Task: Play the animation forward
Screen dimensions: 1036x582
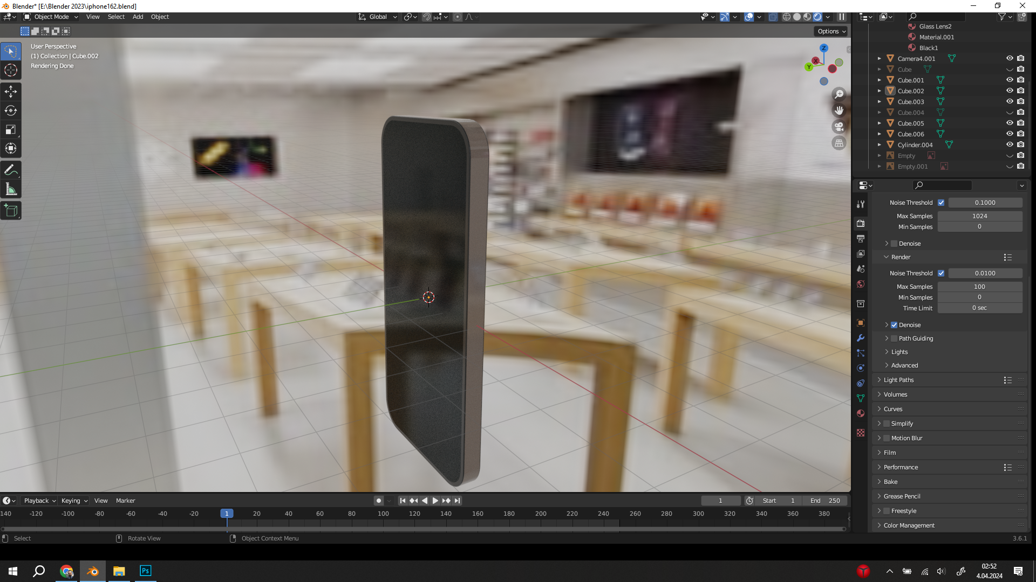Action: [x=435, y=501]
